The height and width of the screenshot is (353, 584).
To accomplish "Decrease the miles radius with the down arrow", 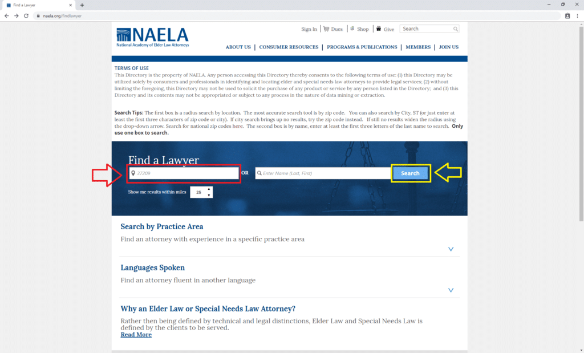I will click(209, 195).
